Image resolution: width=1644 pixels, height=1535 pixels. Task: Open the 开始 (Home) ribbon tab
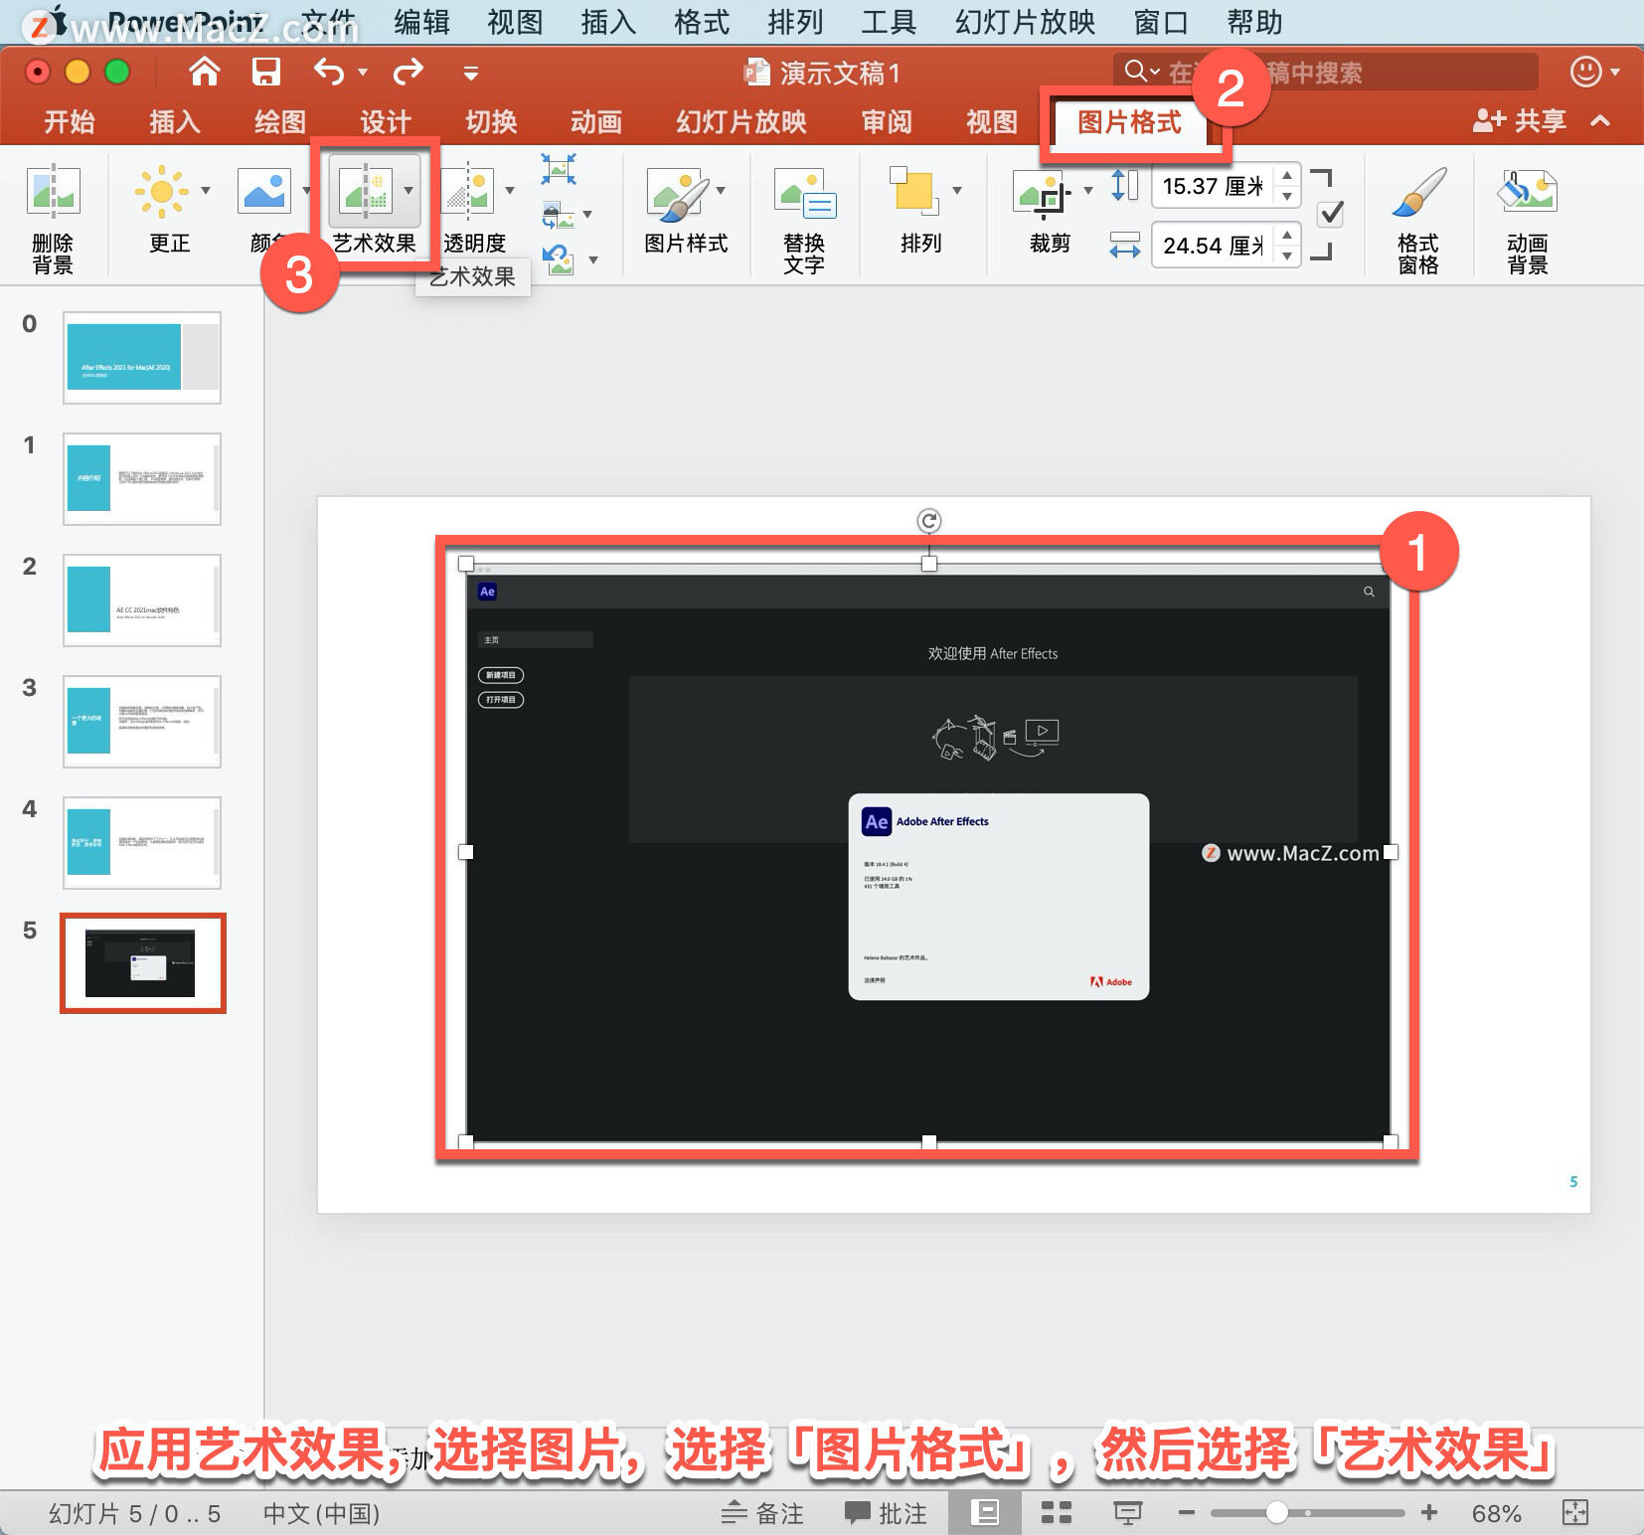70,121
